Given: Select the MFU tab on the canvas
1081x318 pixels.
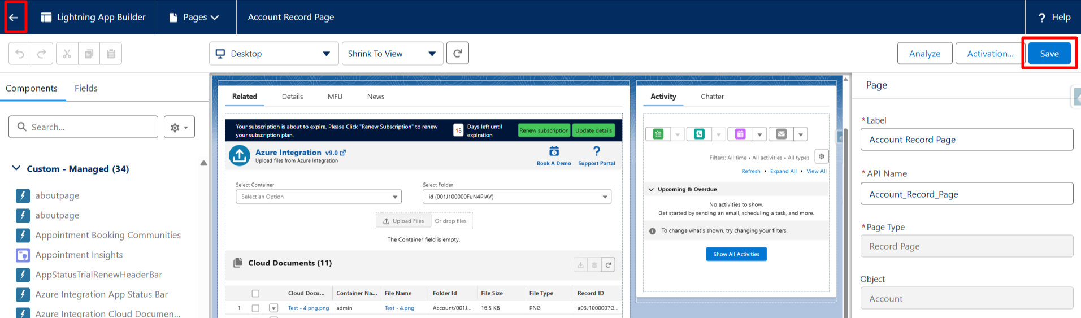Looking at the screenshot, I should click(335, 97).
